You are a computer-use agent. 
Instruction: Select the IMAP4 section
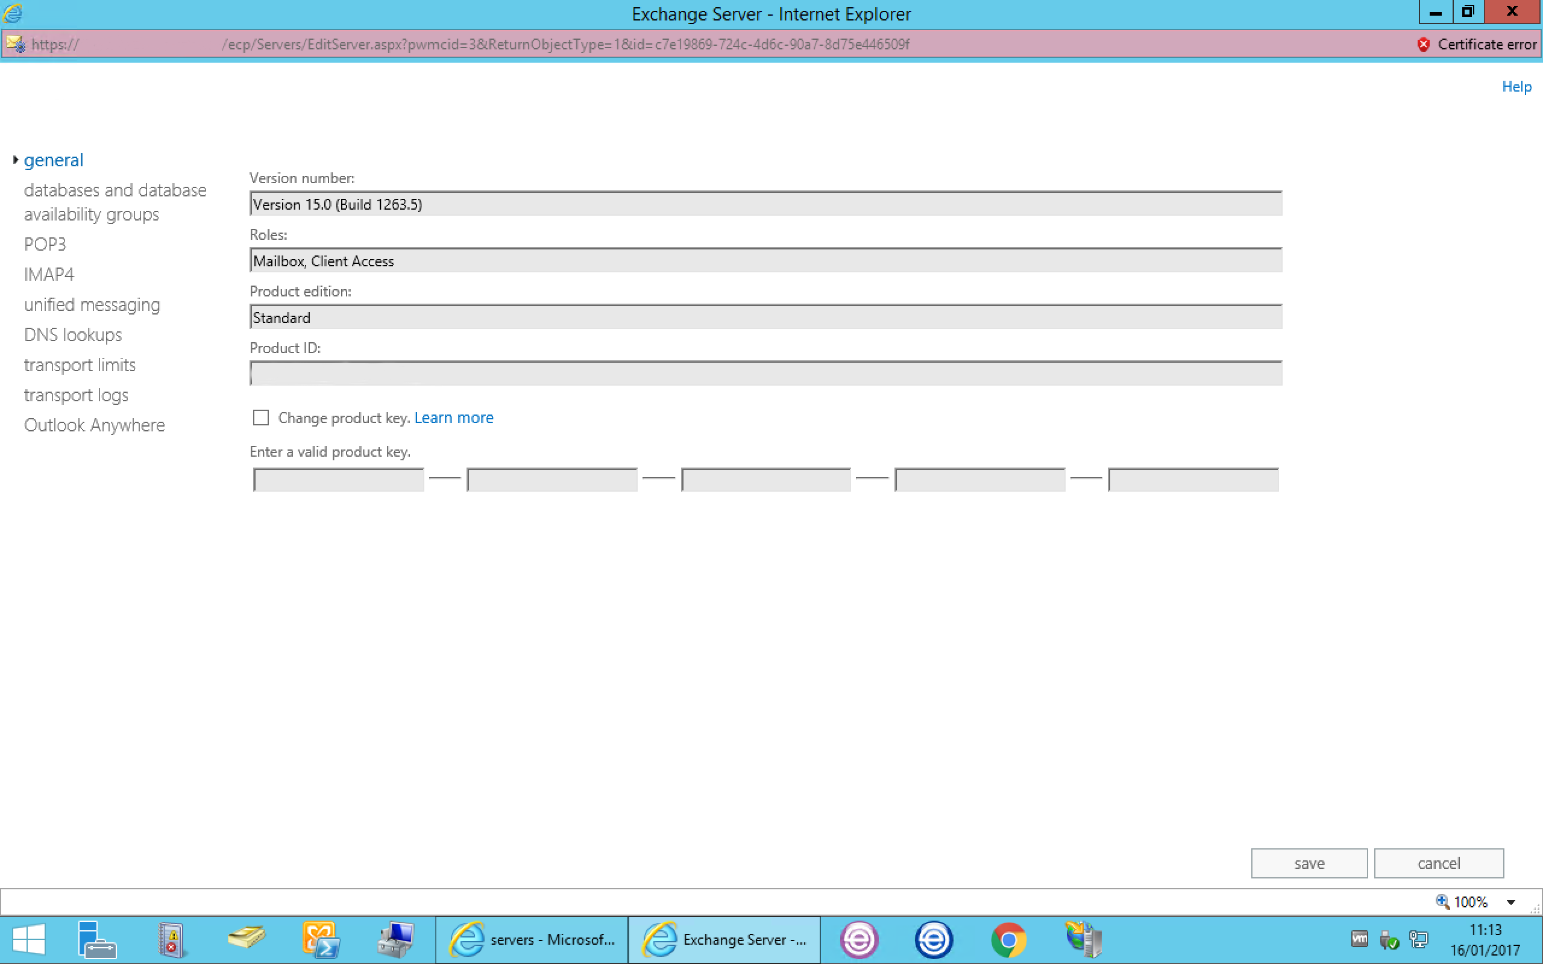click(x=48, y=274)
